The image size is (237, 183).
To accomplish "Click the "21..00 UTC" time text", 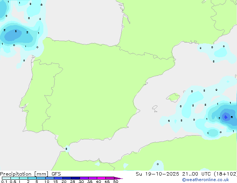I will tap(196, 174).
